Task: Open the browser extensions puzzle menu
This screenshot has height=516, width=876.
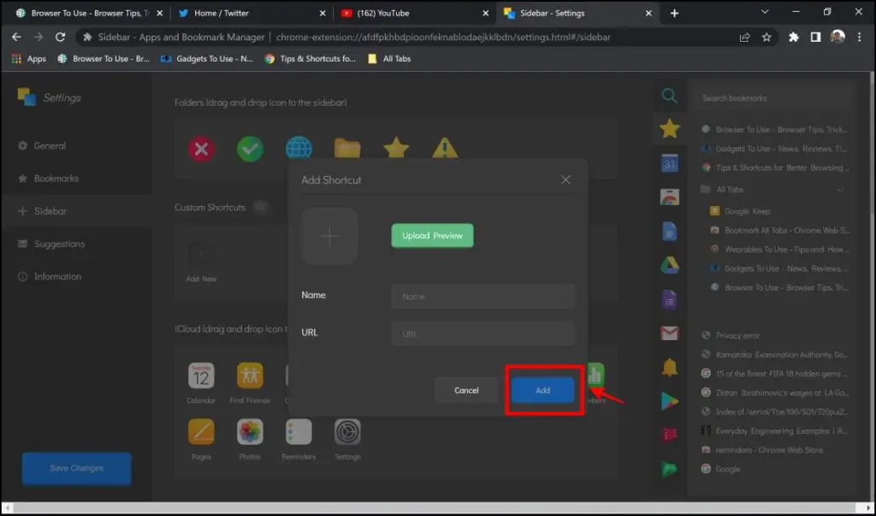Action: coord(793,38)
